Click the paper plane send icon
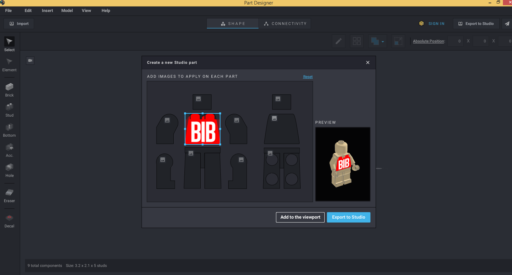Image resolution: width=512 pixels, height=275 pixels. point(507,24)
